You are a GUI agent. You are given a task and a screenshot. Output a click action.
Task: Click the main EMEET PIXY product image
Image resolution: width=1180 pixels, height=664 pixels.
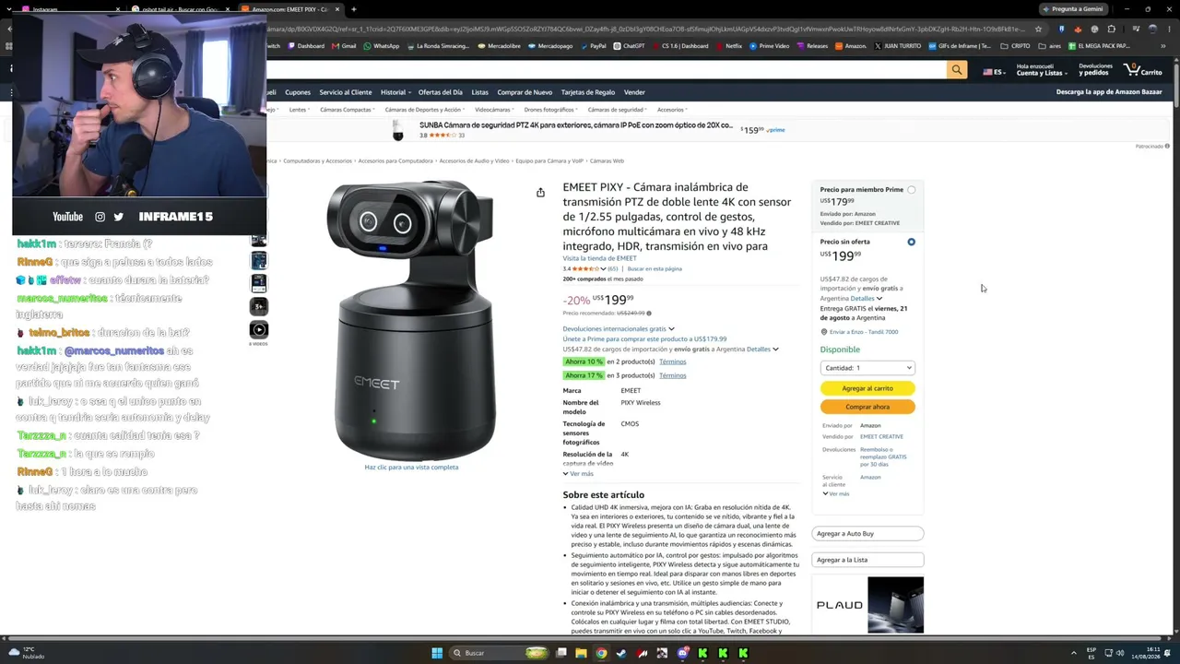(x=411, y=320)
